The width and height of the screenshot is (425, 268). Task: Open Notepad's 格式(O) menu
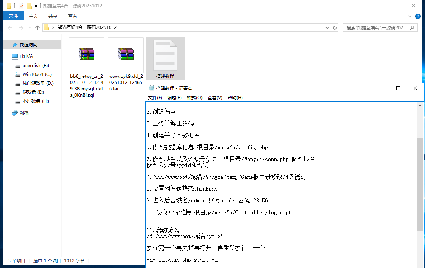tap(194, 98)
